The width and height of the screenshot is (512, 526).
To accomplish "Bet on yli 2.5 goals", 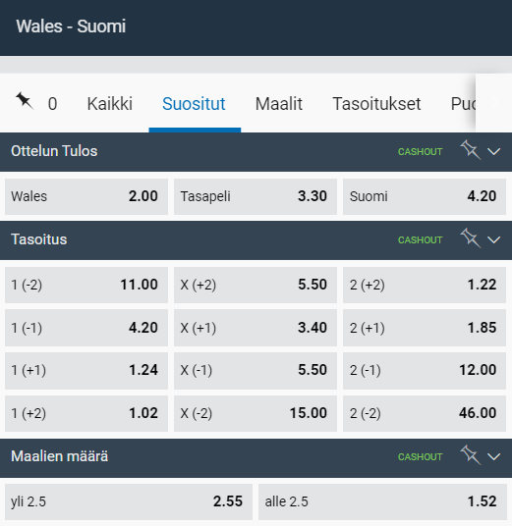I will [129, 501].
